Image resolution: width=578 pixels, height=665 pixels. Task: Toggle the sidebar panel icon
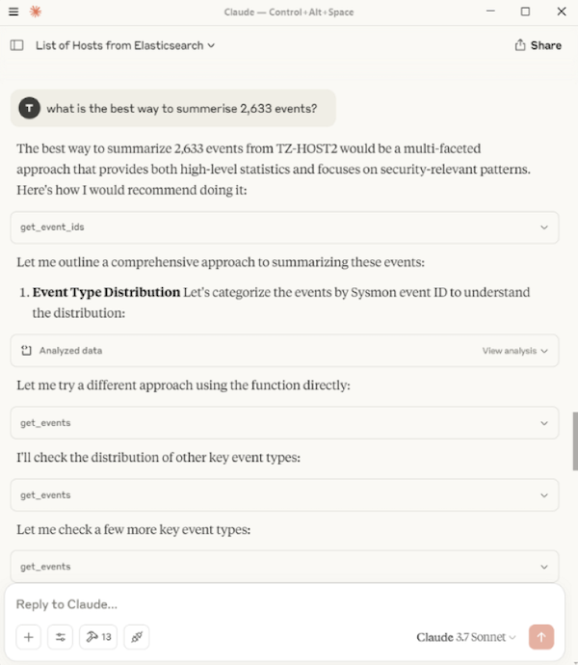pos(16,45)
